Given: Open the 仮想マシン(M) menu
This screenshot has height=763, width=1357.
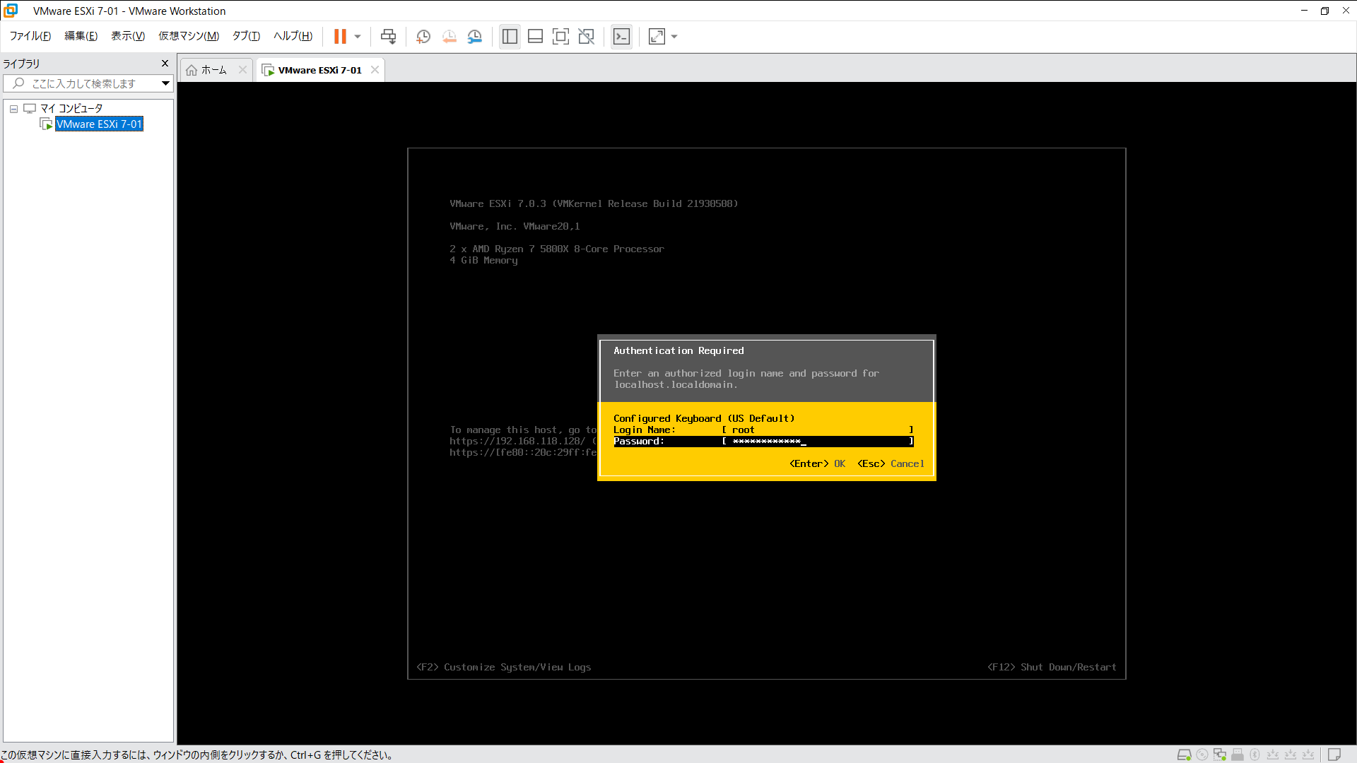Looking at the screenshot, I should pyautogui.click(x=188, y=36).
